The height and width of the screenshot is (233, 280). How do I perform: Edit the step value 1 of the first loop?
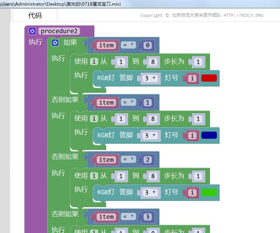pyautogui.click(x=198, y=62)
